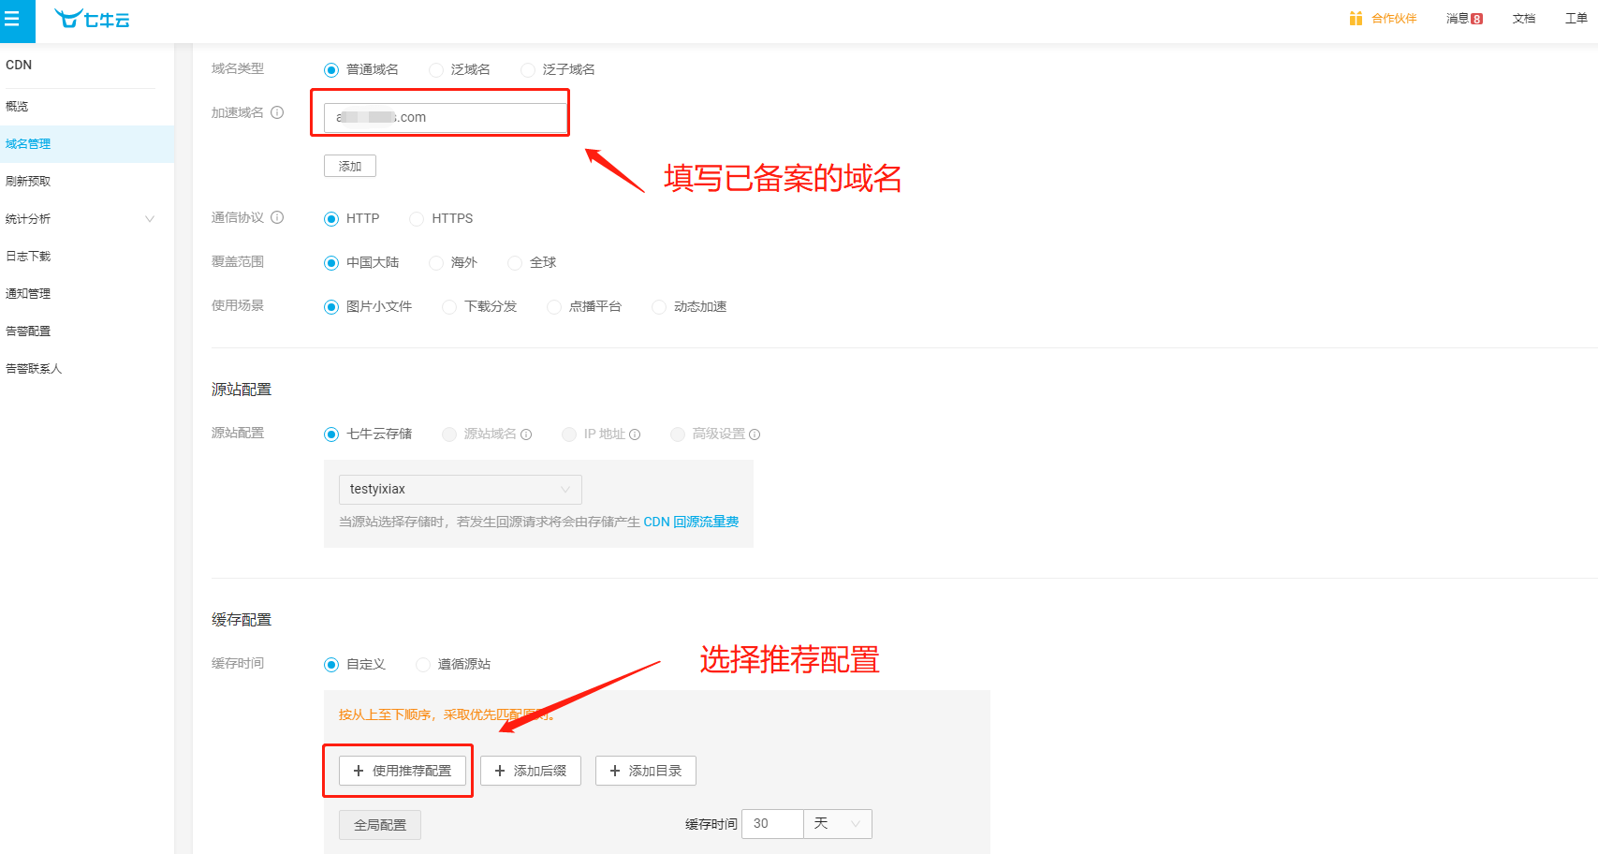
Task: Click the 加速域名 text input field
Action: (446, 117)
